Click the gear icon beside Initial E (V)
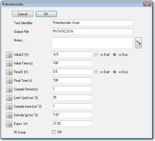Screen dimensions: 155x141 (x=9, y=55)
